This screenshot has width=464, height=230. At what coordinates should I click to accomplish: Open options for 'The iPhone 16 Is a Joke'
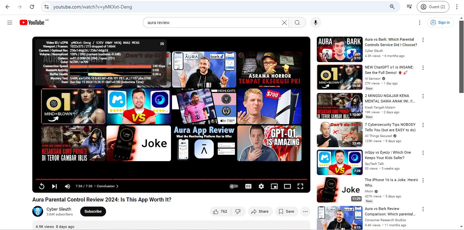point(423,180)
